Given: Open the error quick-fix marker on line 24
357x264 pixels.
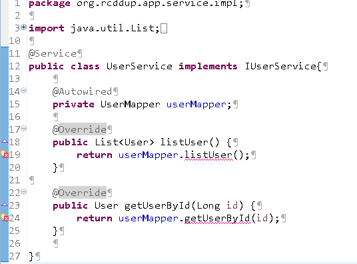Looking at the screenshot, I should tap(4, 218).
